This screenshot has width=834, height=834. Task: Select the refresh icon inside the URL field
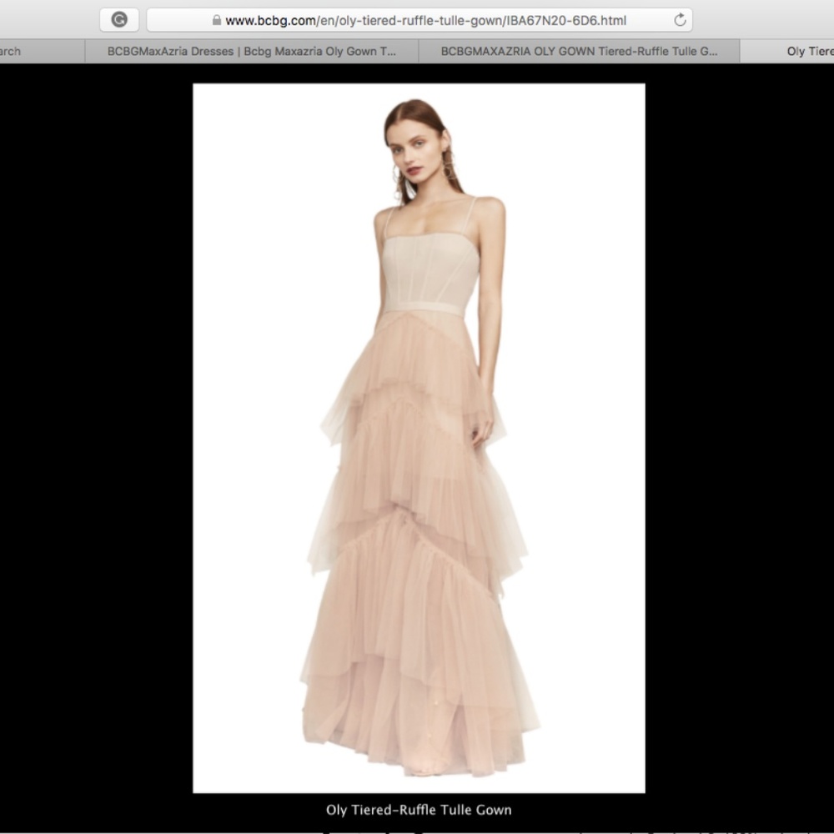(680, 21)
